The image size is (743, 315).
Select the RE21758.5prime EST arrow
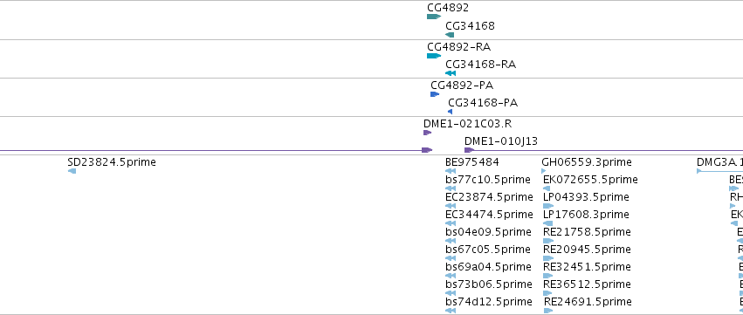548,241
